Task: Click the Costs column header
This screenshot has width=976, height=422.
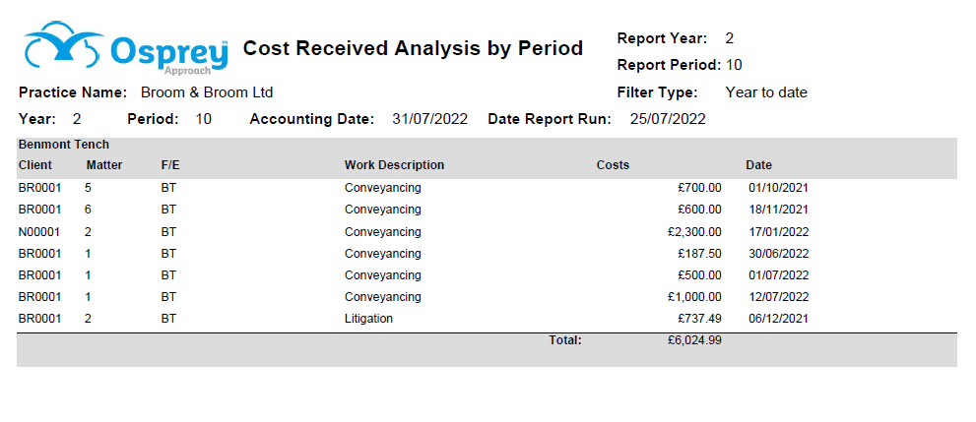Action: (x=614, y=165)
